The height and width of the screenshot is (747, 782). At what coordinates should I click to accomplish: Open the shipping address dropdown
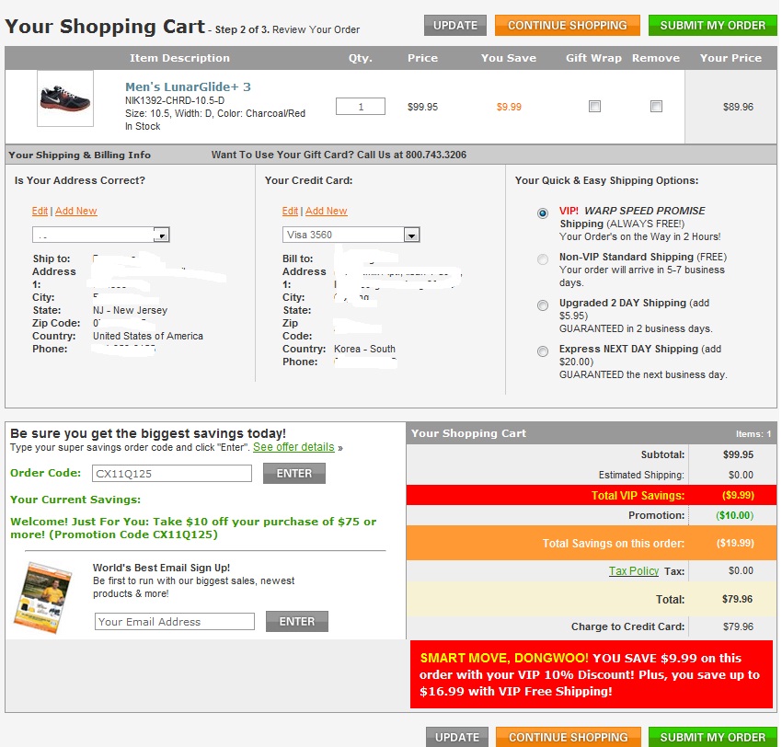pos(101,235)
